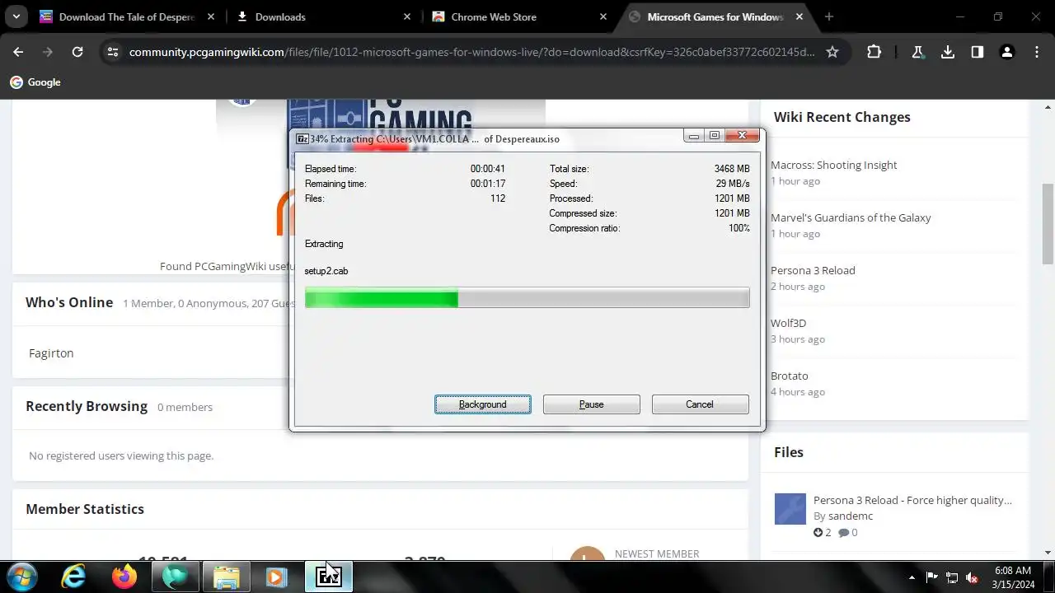
Task: Click the pcgamingwiki URL address bar
Action: [471, 52]
